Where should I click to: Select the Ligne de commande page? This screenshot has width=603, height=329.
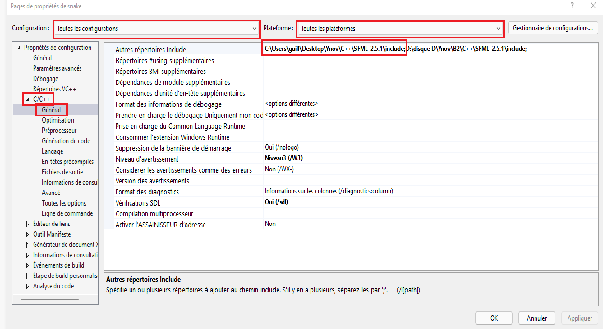point(67,213)
